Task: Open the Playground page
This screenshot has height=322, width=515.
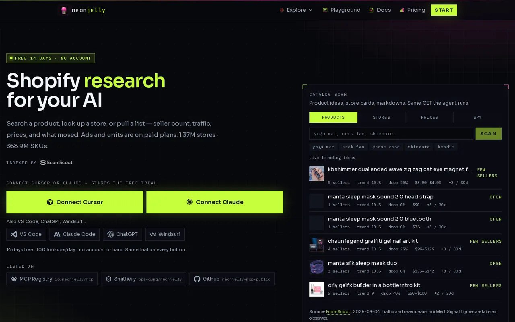Action: pyautogui.click(x=341, y=10)
